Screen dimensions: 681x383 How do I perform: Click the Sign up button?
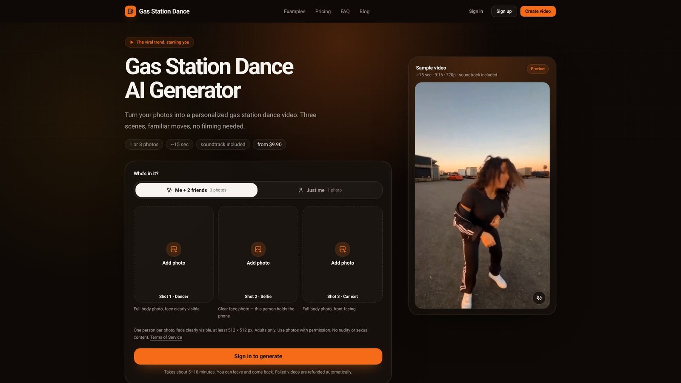[504, 11]
